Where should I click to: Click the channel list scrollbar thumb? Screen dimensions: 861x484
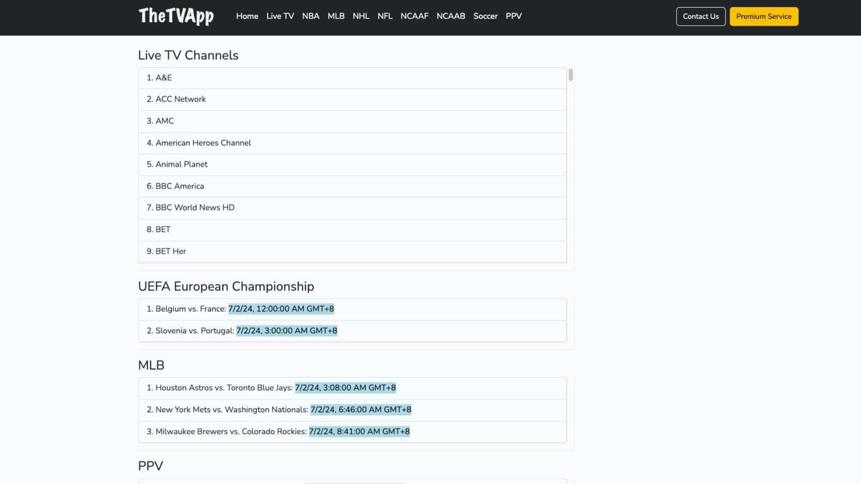point(571,75)
